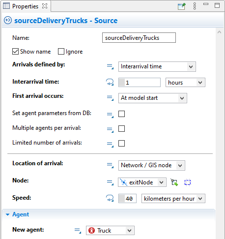225x239 pixels.
Task: Click the switch icon next to New agent
Action: pos(78,231)
